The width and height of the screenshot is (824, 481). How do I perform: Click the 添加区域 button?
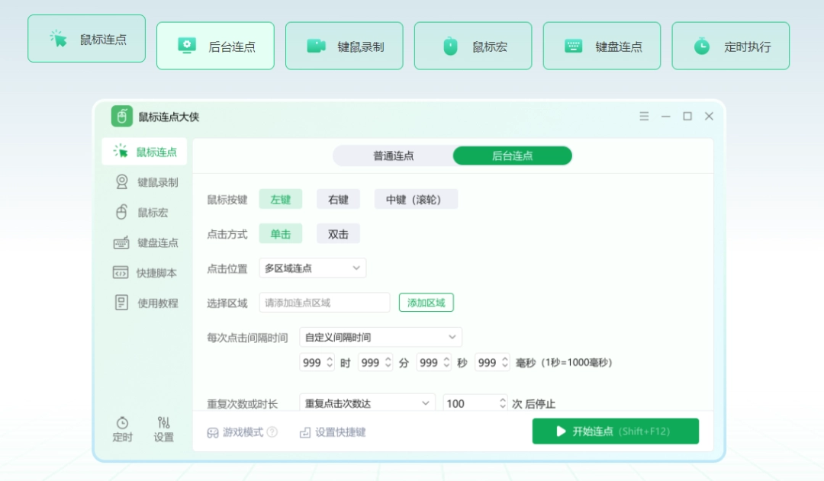426,302
